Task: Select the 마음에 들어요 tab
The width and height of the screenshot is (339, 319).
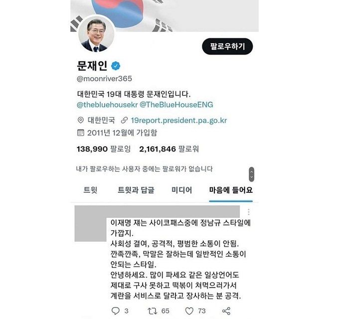Action: coord(231,190)
